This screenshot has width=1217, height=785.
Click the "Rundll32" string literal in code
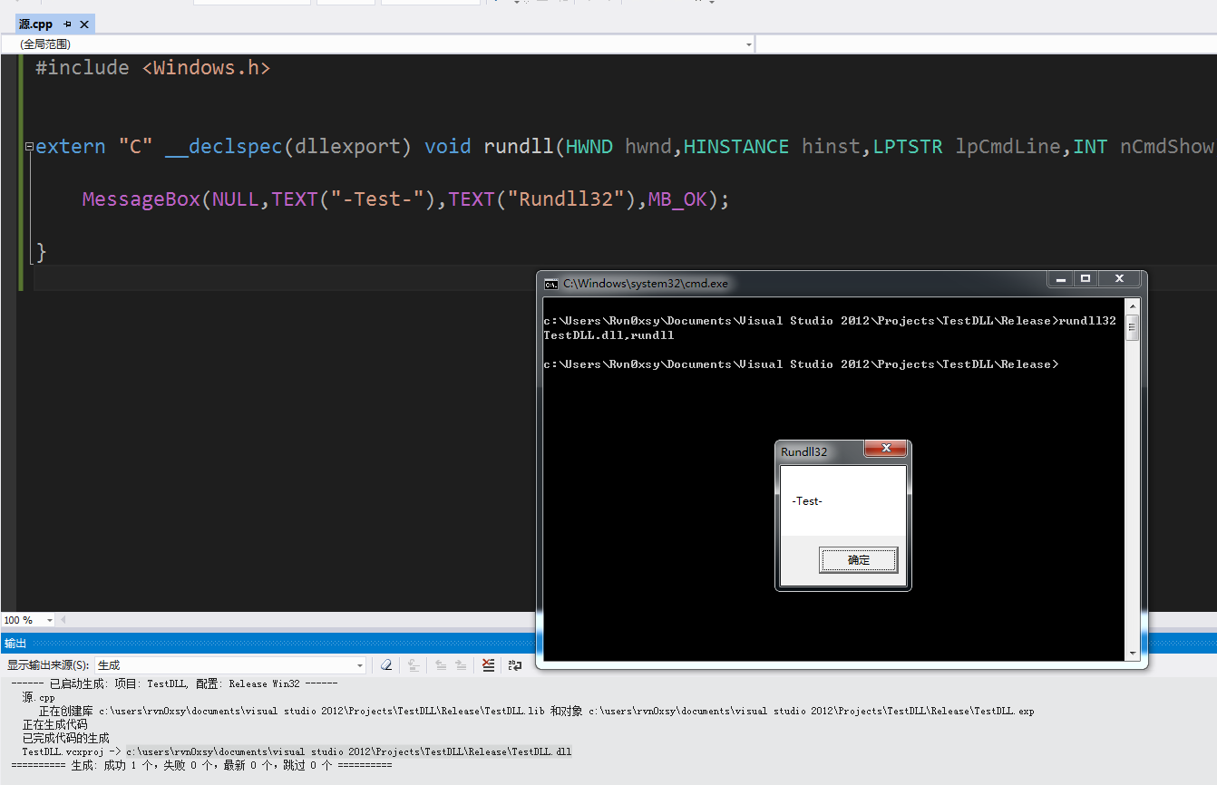coord(566,199)
